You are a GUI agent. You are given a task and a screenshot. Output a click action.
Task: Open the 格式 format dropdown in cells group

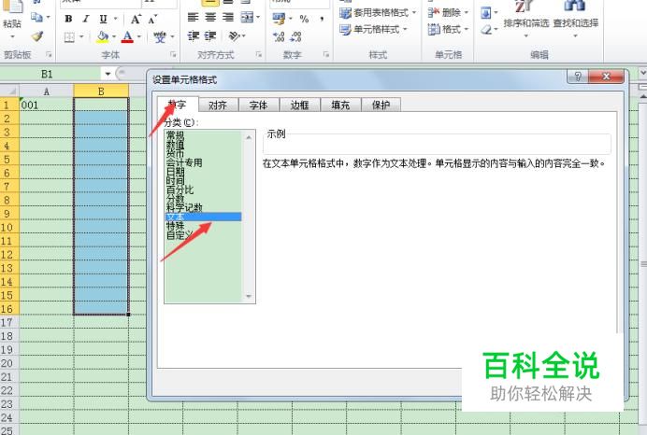pyautogui.click(x=449, y=29)
